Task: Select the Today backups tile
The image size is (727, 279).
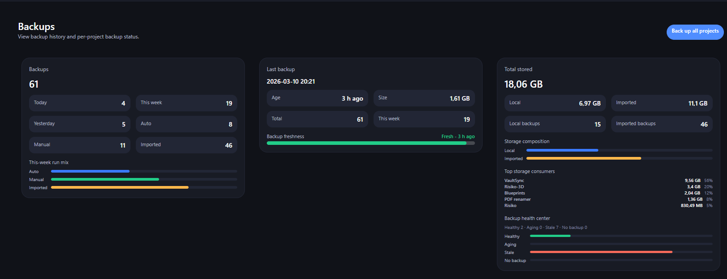Action: 80,103
